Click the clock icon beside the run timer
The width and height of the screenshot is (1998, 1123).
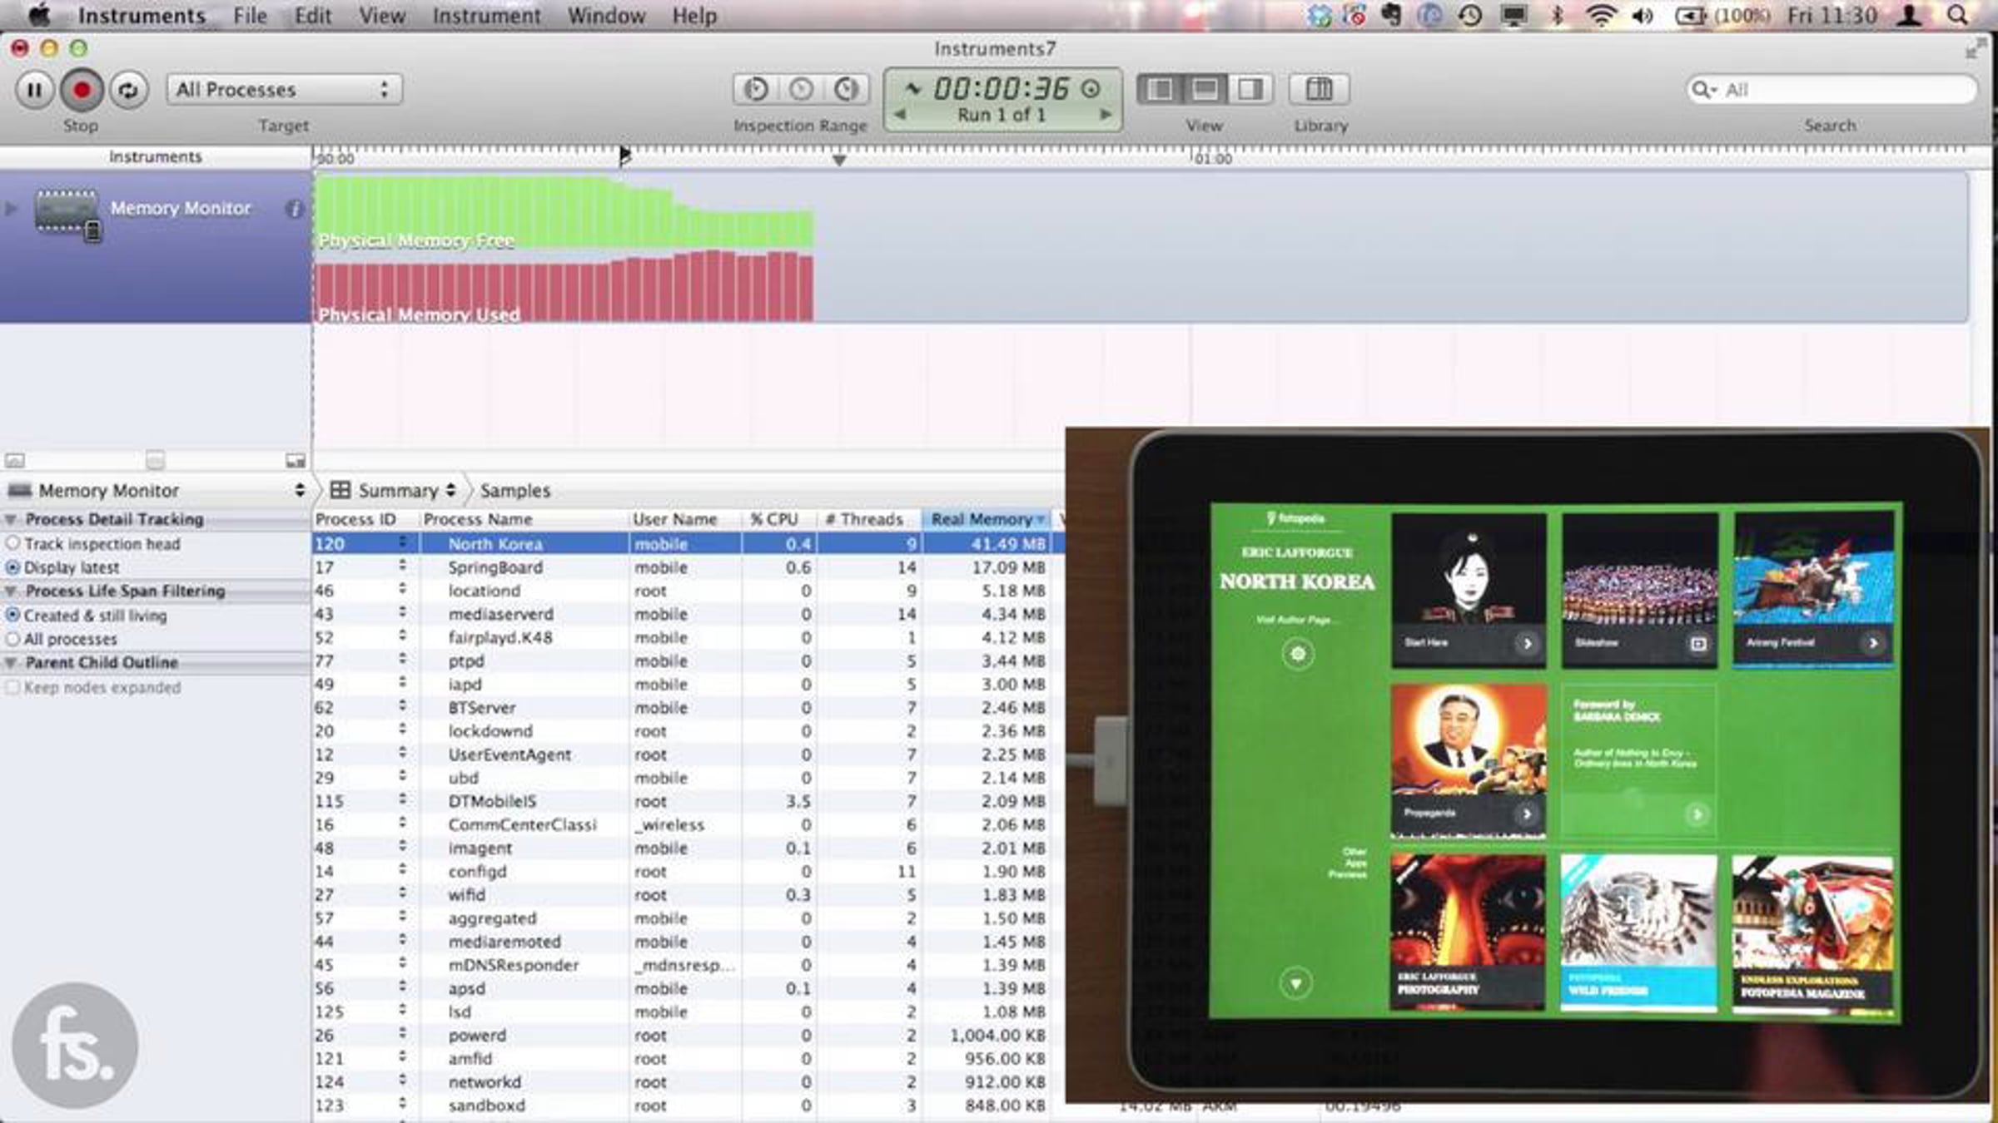(x=1091, y=88)
